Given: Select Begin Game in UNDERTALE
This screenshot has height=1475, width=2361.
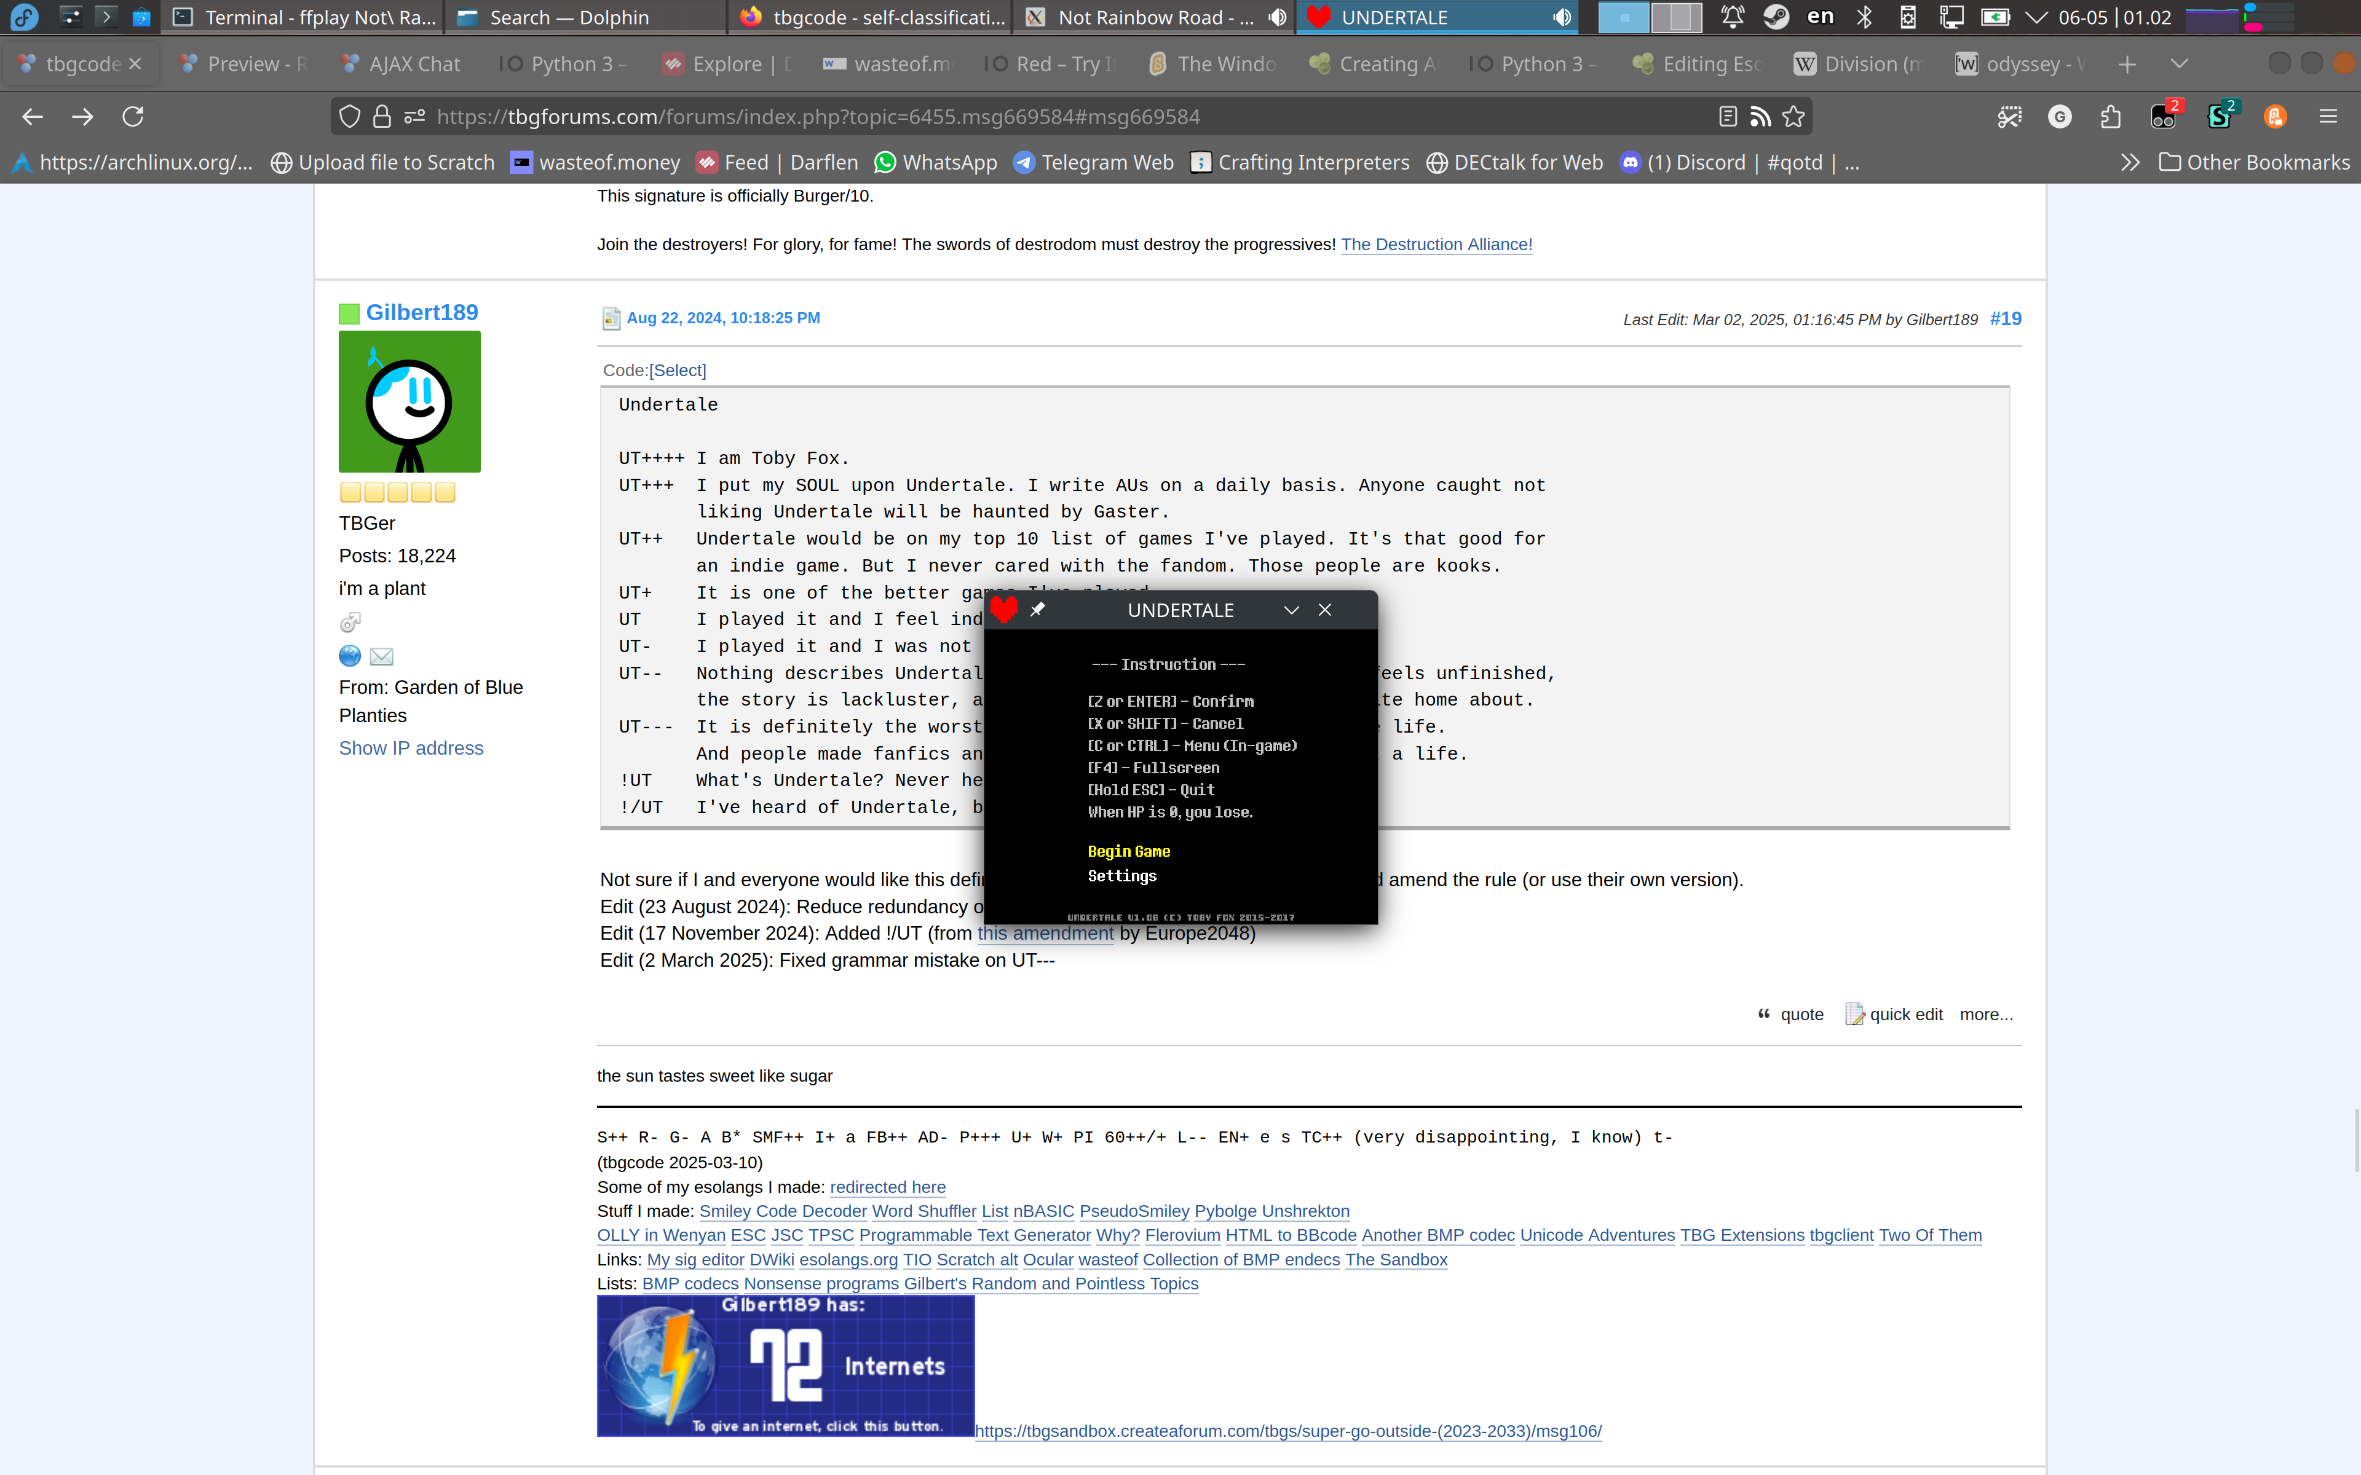Looking at the screenshot, I should click(1129, 852).
